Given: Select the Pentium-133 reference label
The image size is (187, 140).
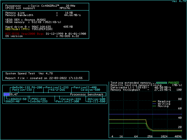Looking at the screenshot, I should click(22, 90).
